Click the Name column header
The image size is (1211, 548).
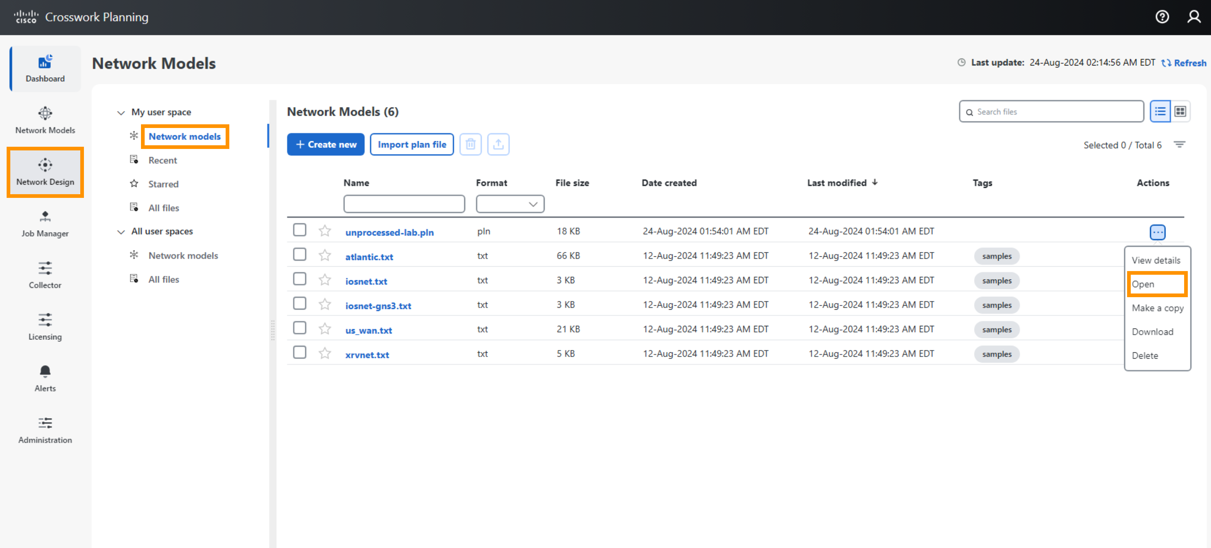pos(356,183)
